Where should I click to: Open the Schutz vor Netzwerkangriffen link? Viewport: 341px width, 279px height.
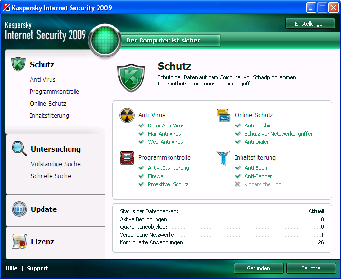pos(279,134)
